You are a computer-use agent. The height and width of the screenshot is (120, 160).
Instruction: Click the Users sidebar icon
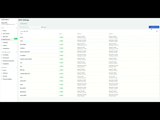(x=2, y=70)
